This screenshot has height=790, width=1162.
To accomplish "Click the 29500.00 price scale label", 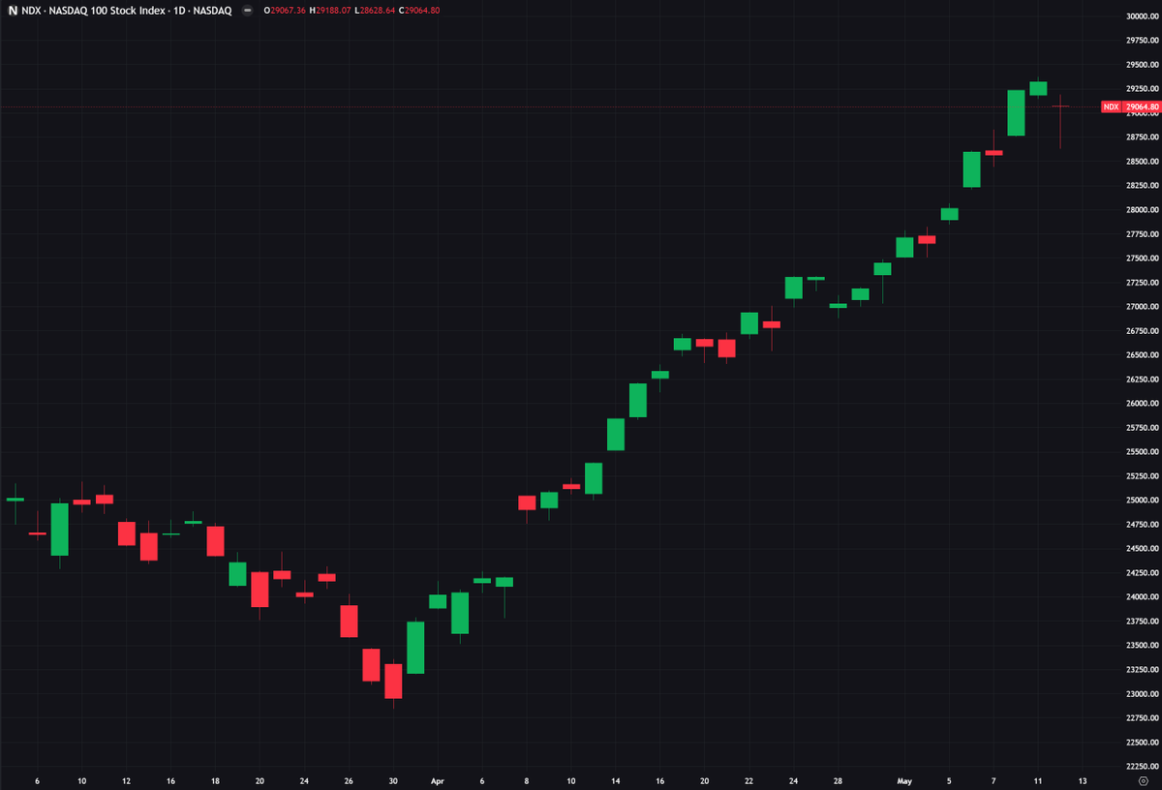I will pos(1142,64).
